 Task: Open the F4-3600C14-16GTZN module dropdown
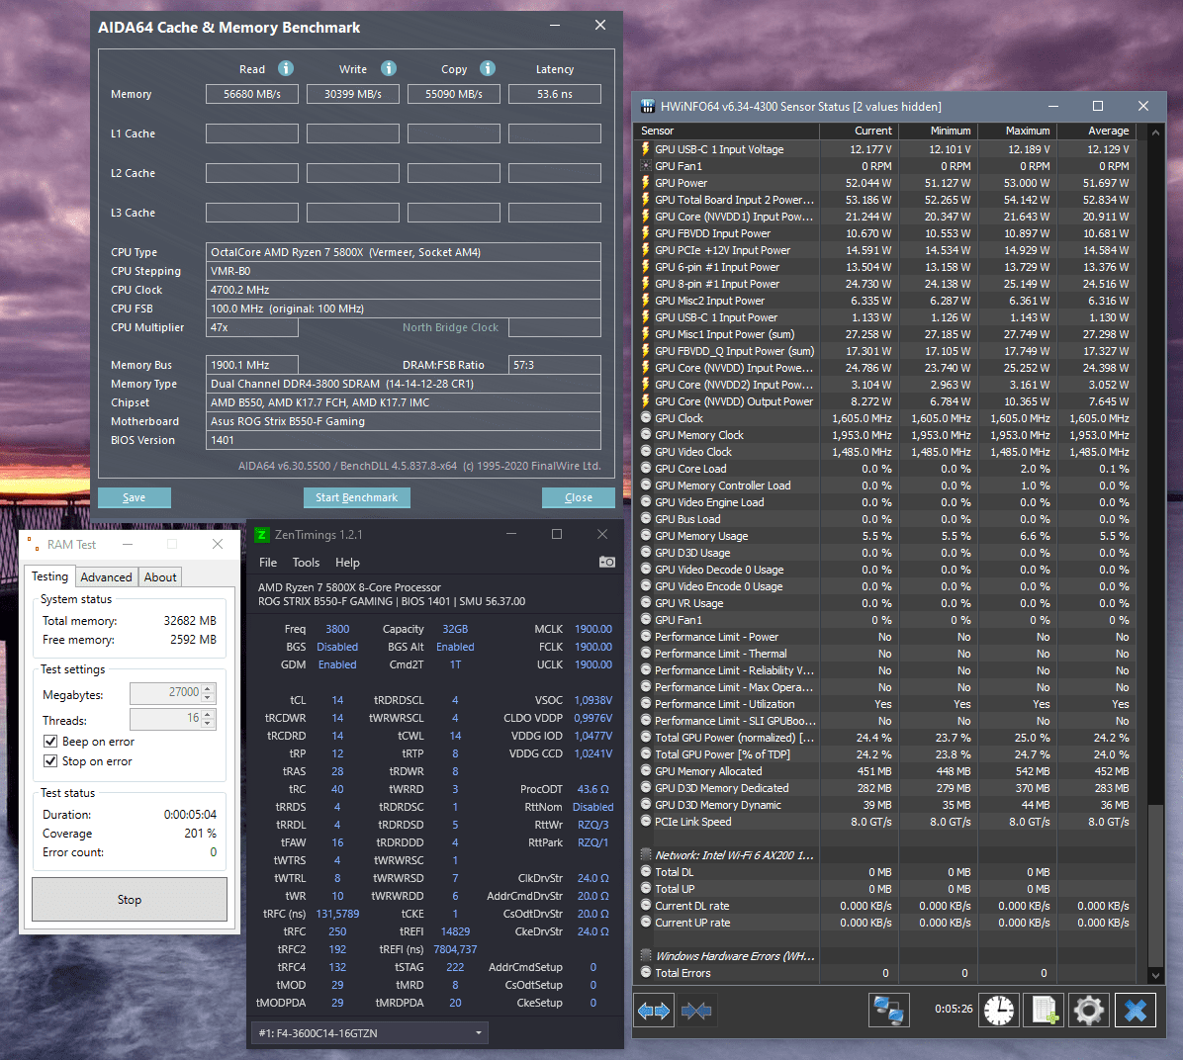point(370,1033)
